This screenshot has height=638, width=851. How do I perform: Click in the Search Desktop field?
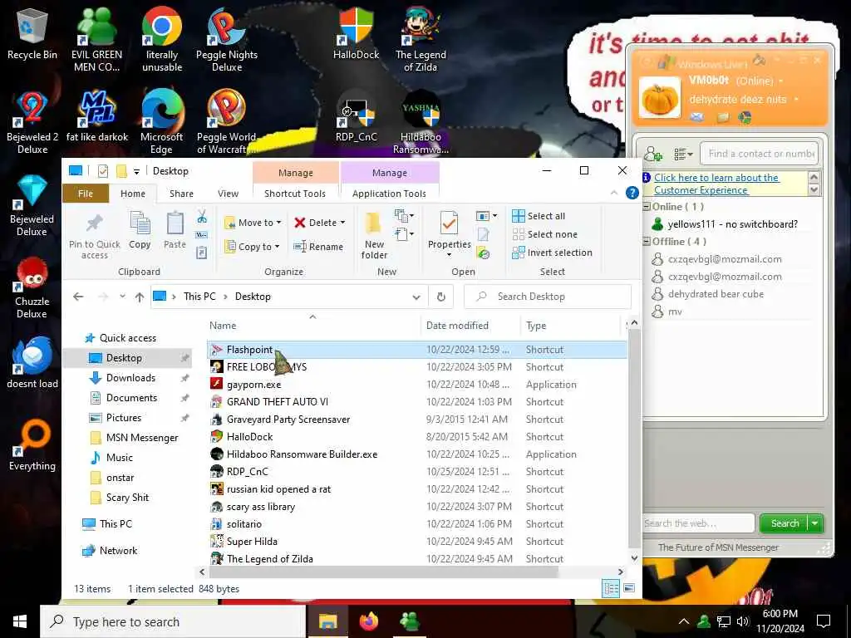[x=548, y=297]
